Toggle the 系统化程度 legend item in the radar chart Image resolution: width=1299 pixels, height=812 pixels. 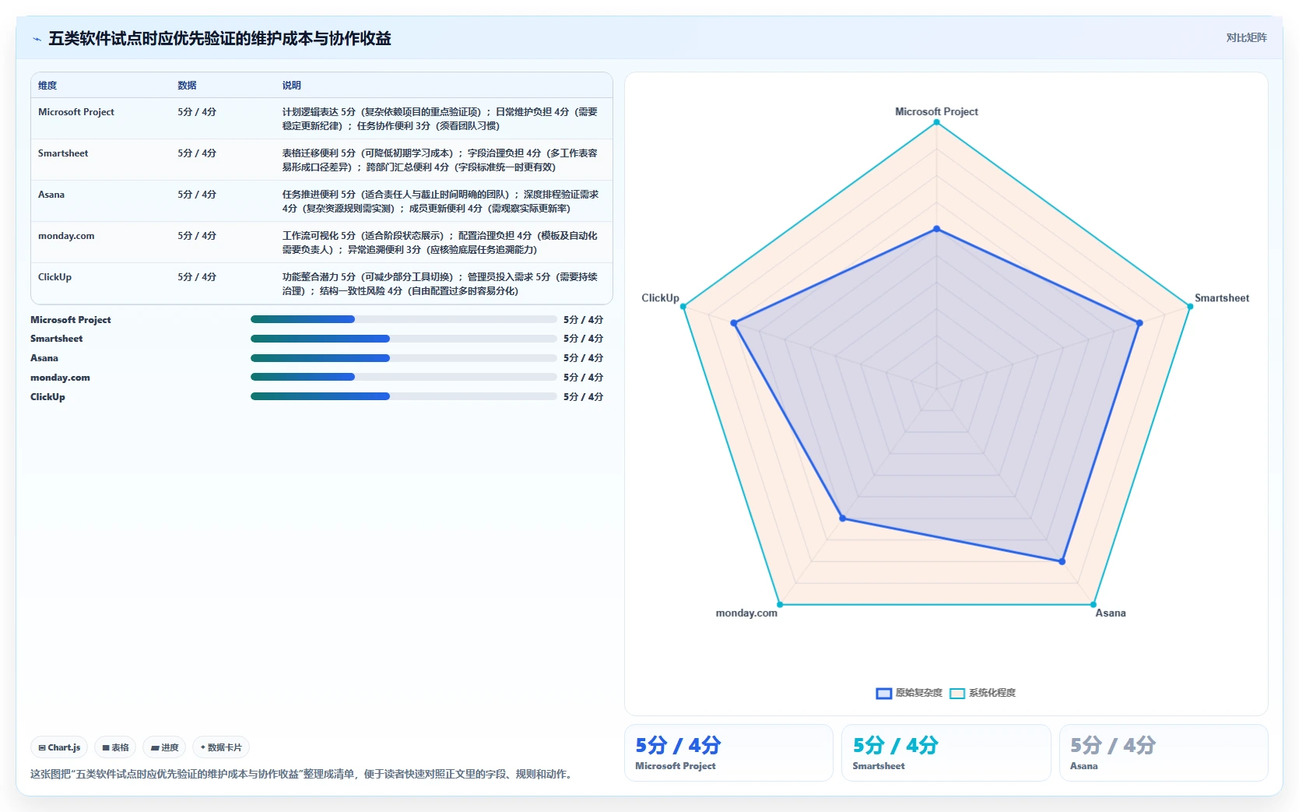982,693
